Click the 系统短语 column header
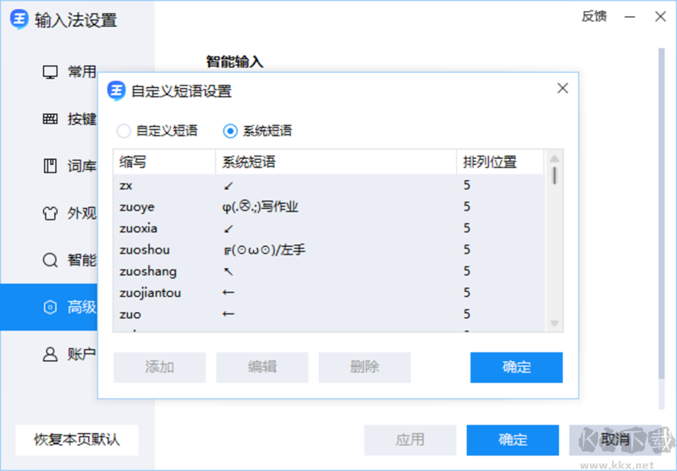This screenshot has width=677, height=471. coord(336,162)
